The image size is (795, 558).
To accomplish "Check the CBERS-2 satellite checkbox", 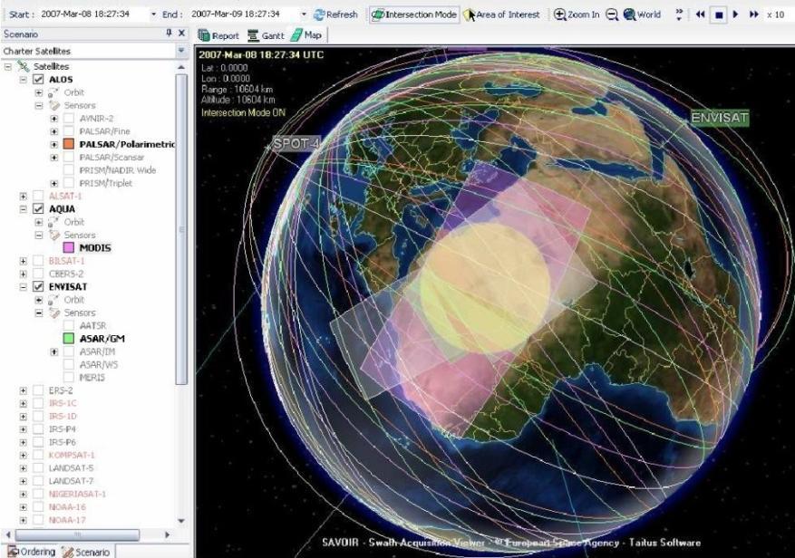I will pos(38,274).
